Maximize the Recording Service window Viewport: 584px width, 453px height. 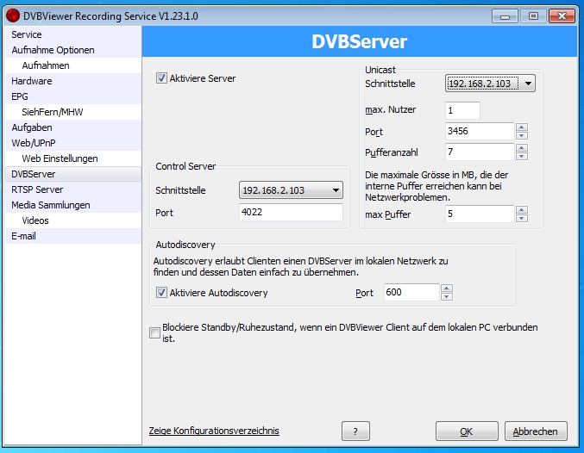click(533, 16)
